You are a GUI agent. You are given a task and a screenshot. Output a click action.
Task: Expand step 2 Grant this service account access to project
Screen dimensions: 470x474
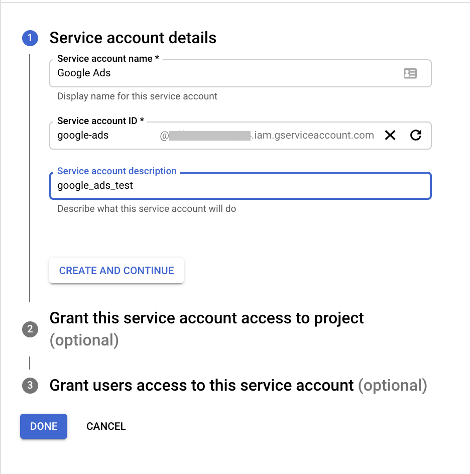pyautogui.click(x=206, y=329)
